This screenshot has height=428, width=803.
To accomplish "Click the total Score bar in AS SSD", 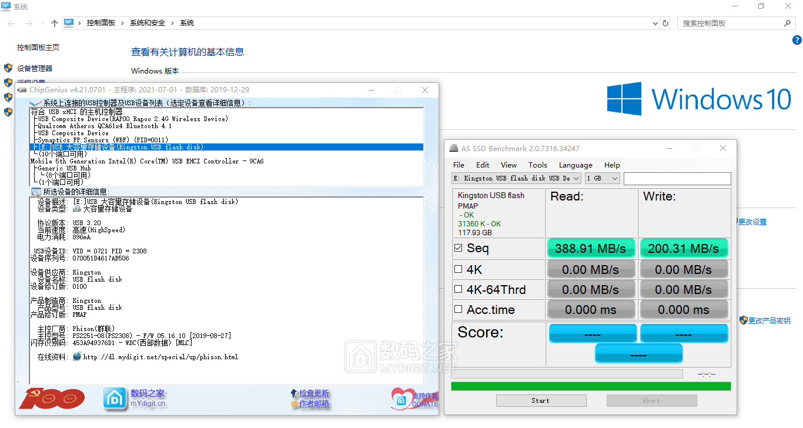I will (638, 353).
